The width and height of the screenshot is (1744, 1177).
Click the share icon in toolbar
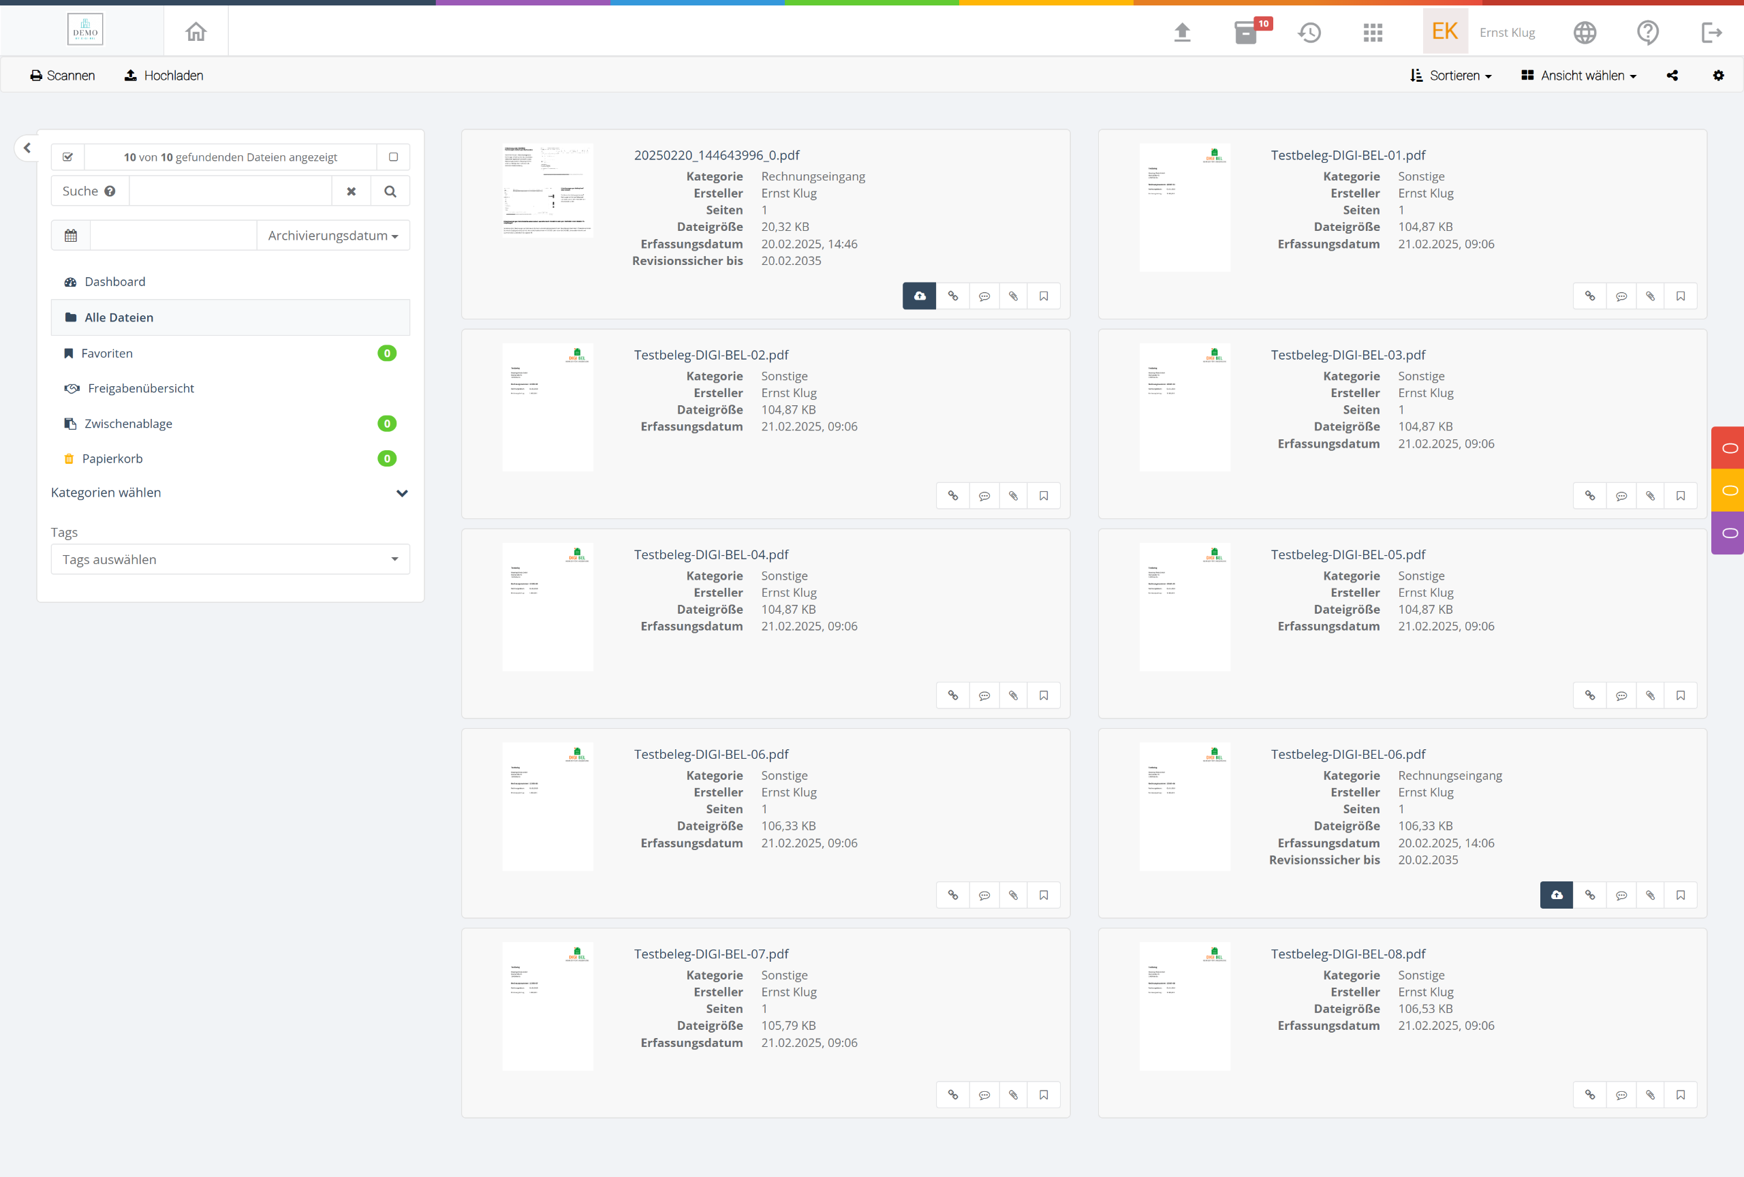pos(1672,76)
